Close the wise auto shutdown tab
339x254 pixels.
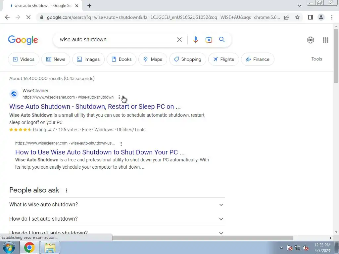[x=77, y=6]
